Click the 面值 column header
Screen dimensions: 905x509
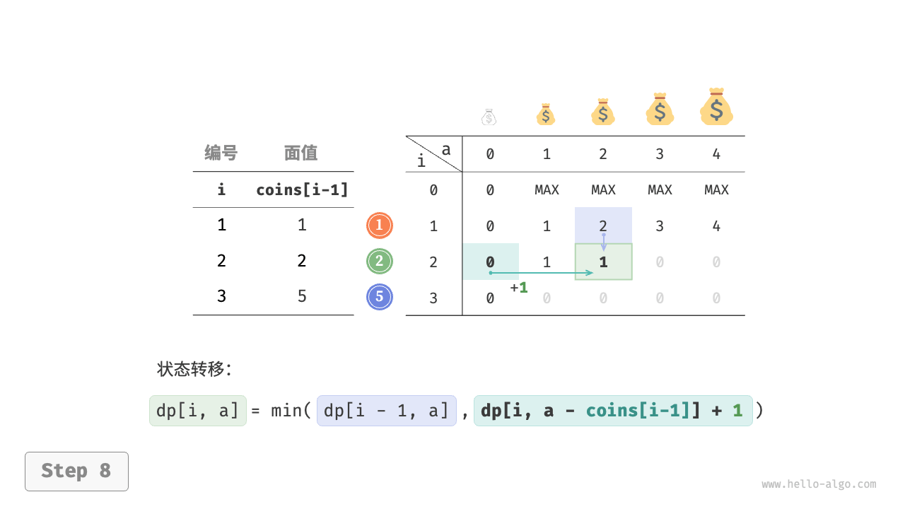click(x=301, y=153)
